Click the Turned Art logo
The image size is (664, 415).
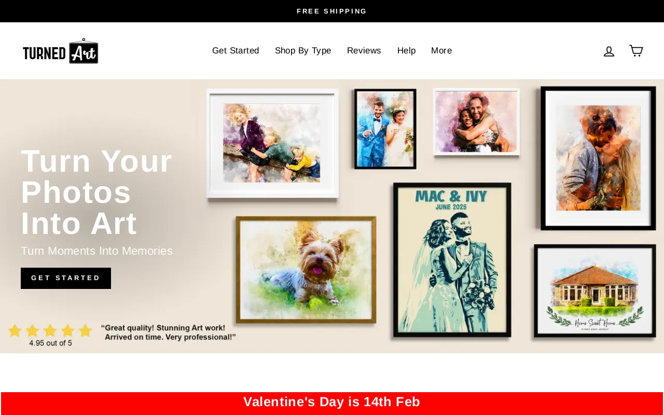[x=61, y=51]
